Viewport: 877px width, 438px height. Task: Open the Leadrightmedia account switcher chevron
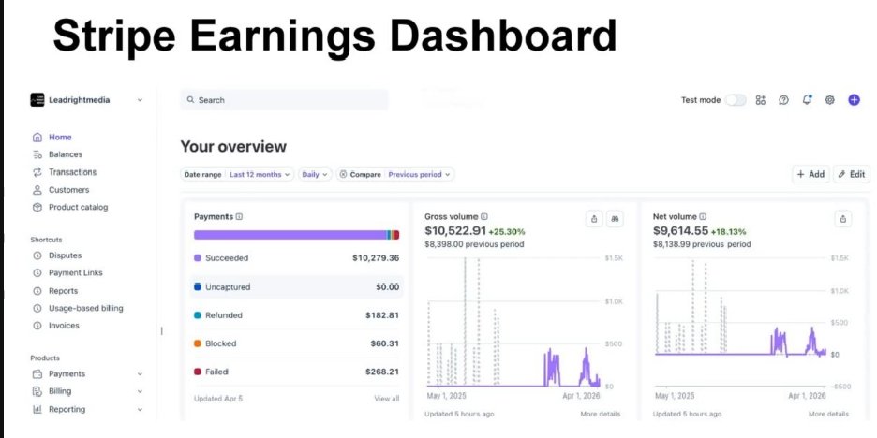point(140,100)
